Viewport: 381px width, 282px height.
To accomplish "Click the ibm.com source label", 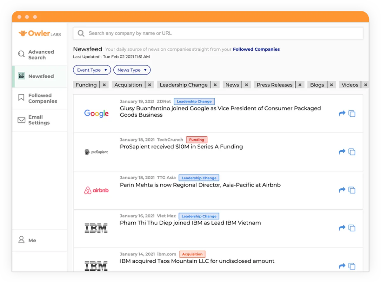I will (167, 254).
